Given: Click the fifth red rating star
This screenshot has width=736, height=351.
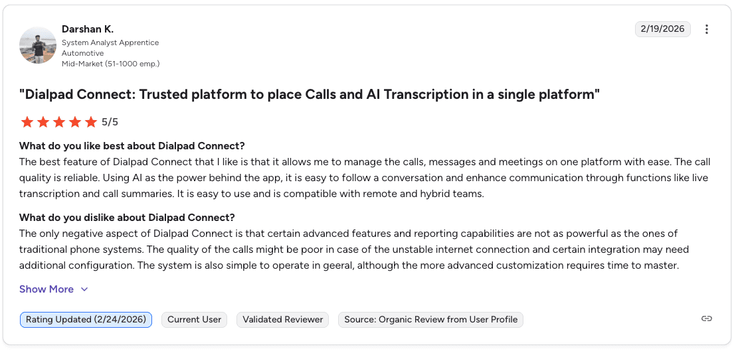Looking at the screenshot, I should click(x=91, y=122).
